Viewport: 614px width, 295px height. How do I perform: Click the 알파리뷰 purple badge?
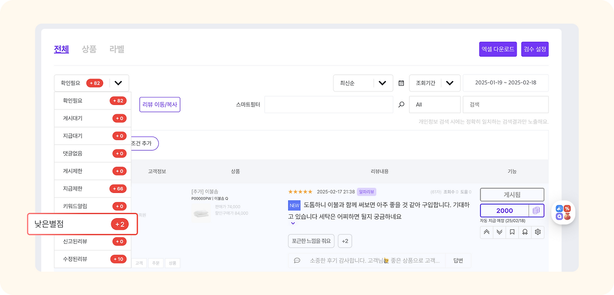point(366,192)
